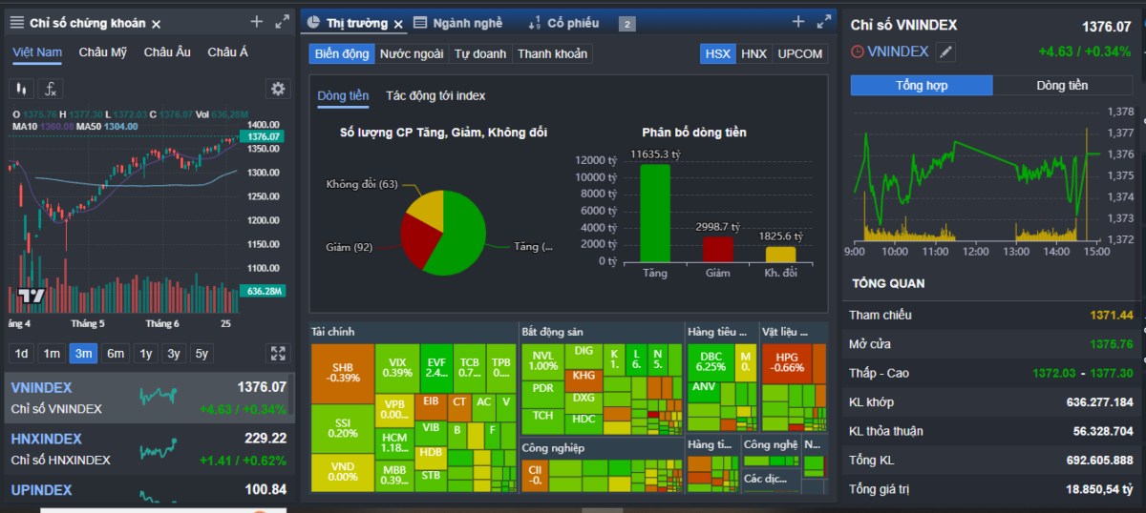1146x513 pixels.
Task: Set chart range to 1m
Action: (x=52, y=353)
